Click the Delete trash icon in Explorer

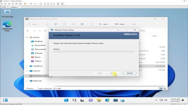tap(91, 24)
